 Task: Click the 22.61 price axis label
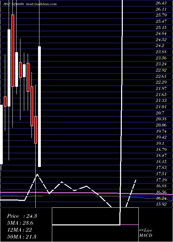point(161,76)
